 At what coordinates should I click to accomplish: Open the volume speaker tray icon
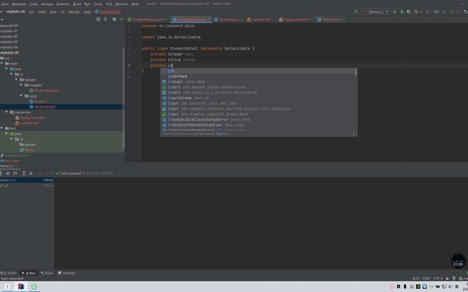pyautogui.click(x=450, y=287)
